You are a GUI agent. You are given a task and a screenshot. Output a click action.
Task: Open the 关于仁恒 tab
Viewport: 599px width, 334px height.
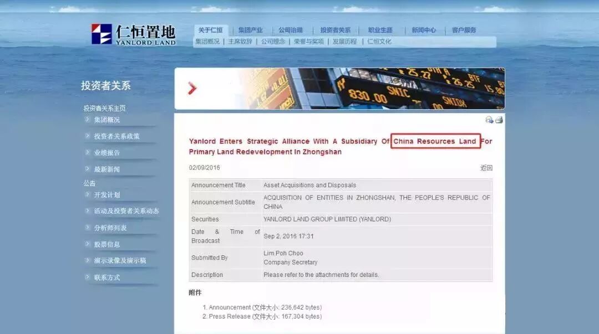211,30
